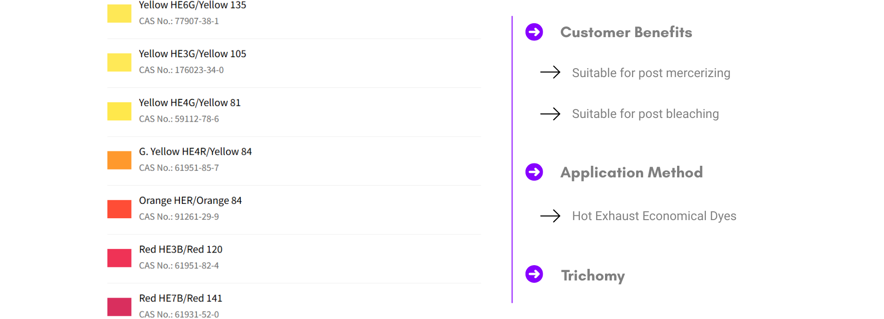Screen dimensions: 884x319
Task: Expand the Trichomy heading
Action: [593, 275]
